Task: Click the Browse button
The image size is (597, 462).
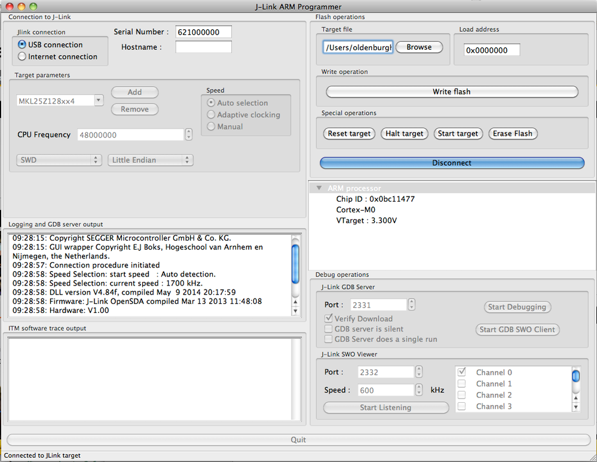Action: (419, 47)
